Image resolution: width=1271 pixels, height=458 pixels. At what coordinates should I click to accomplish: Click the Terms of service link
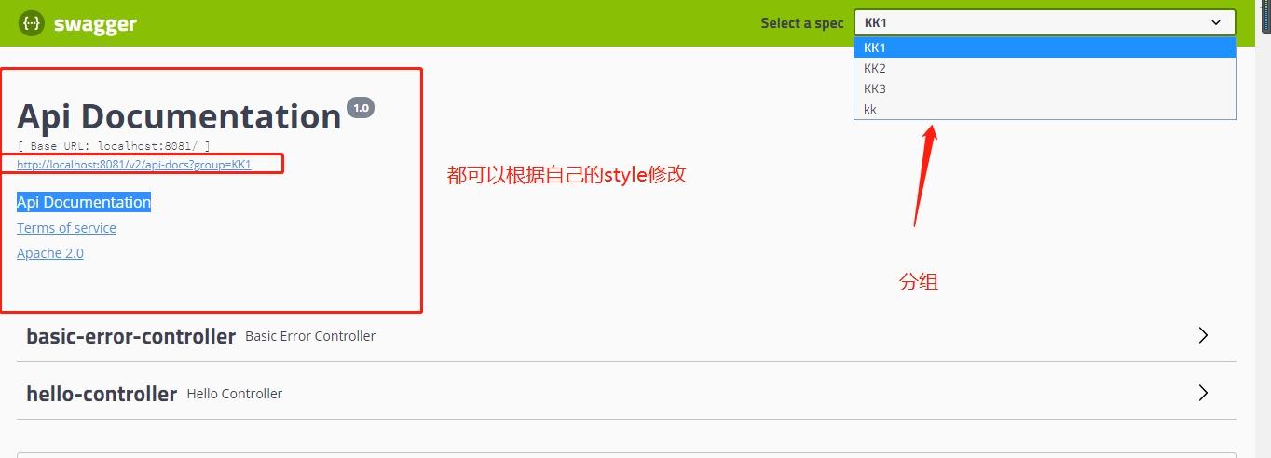click(x=66, y=228)
